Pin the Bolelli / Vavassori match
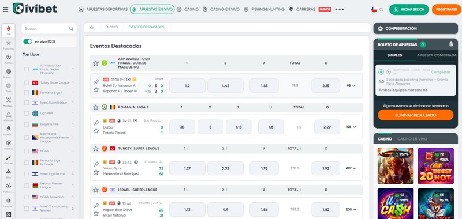 tap(96, 82)
